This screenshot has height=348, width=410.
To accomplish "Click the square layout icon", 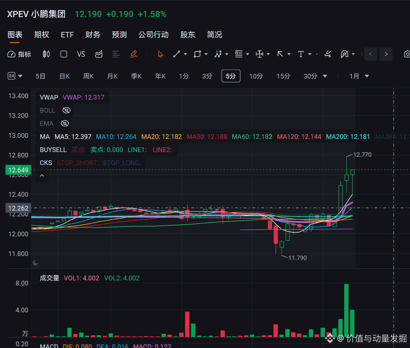I will [64, 54].
